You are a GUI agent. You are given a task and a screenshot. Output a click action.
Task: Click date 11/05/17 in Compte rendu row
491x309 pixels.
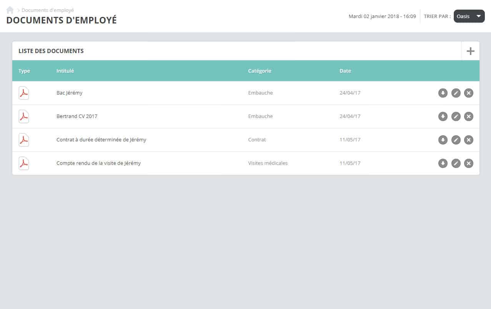tap(350, 163)
